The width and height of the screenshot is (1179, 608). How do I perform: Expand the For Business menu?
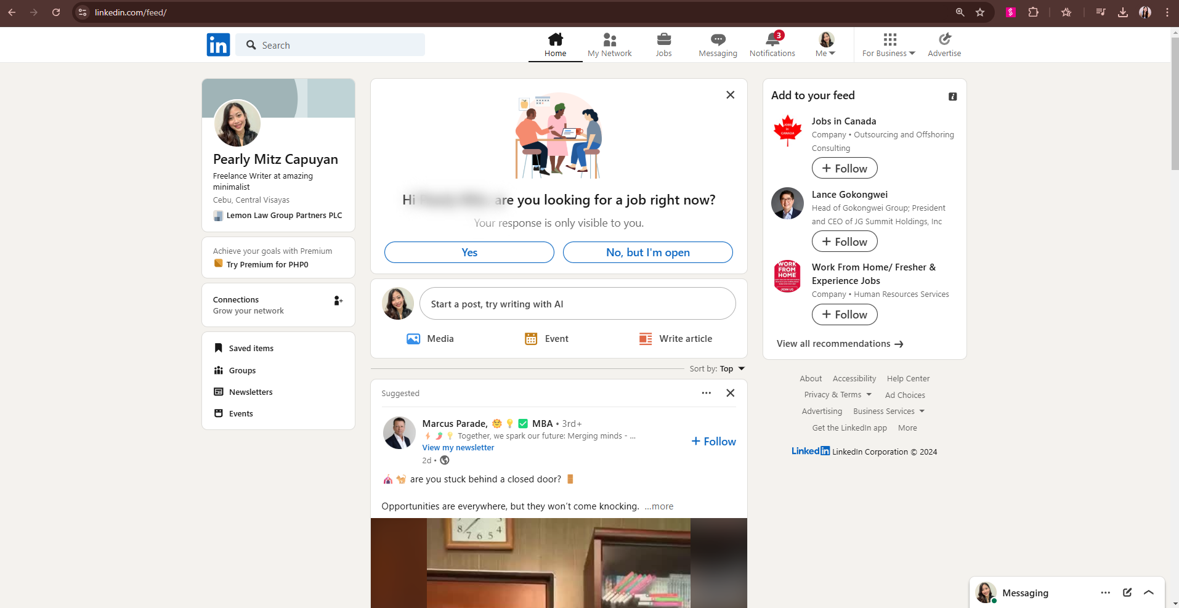point(889,45)
